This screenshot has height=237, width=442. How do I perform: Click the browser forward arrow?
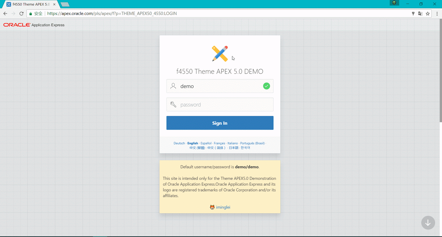tap(13, 13)
